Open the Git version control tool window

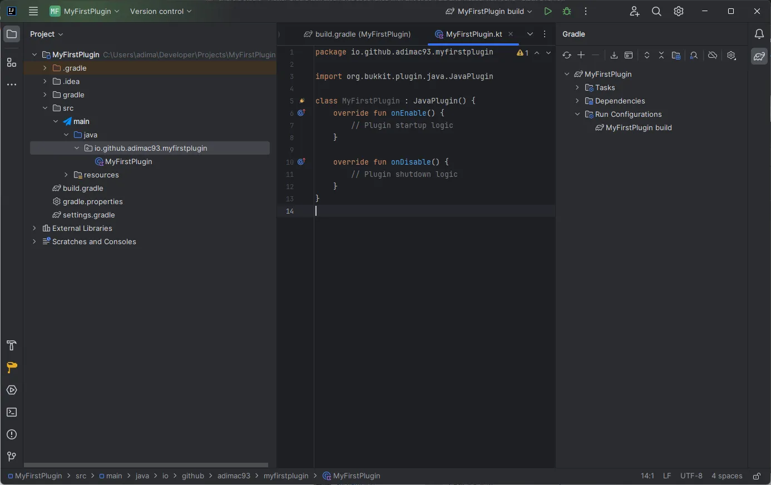[x=11, y=457]
